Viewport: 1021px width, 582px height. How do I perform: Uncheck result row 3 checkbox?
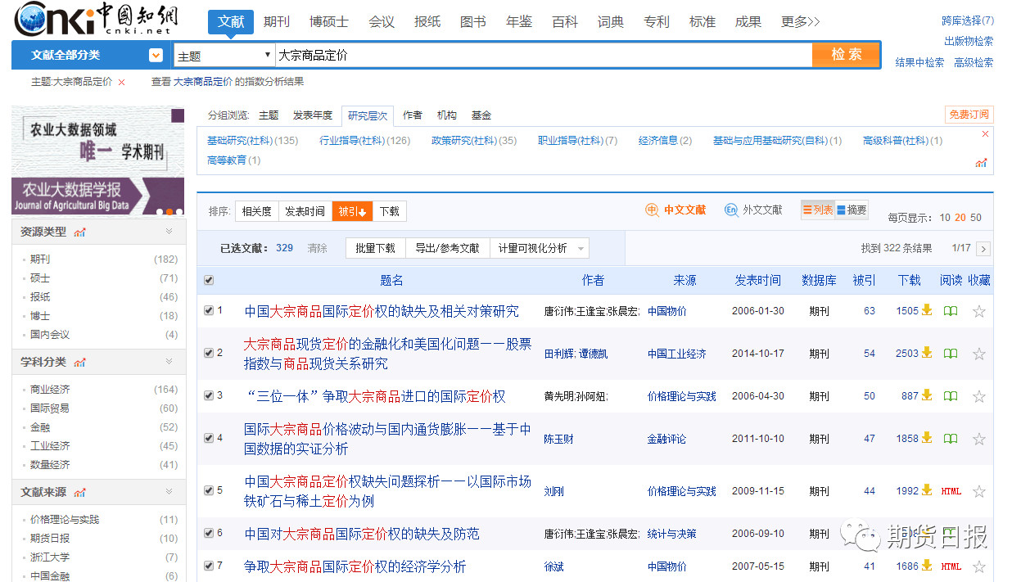click(209, 395)
